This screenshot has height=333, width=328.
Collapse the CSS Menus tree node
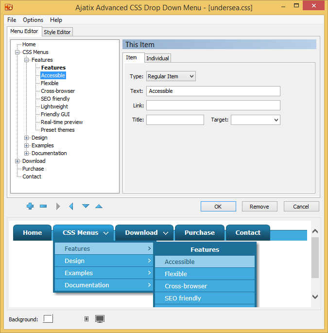point(17,52)
